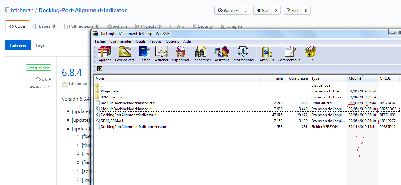Open the Options menu in WinRAR
This screenshot has height=185, width=401.
[172, 41]
